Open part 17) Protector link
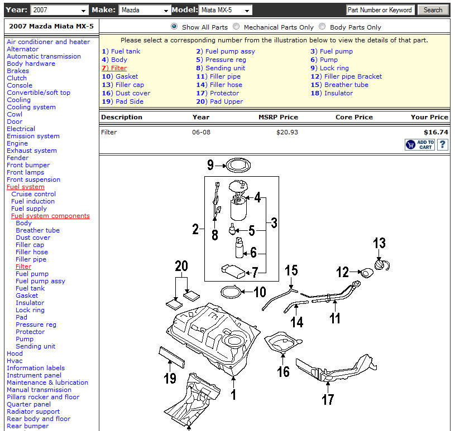Screen dimensions: 455x431 point(218,93)
